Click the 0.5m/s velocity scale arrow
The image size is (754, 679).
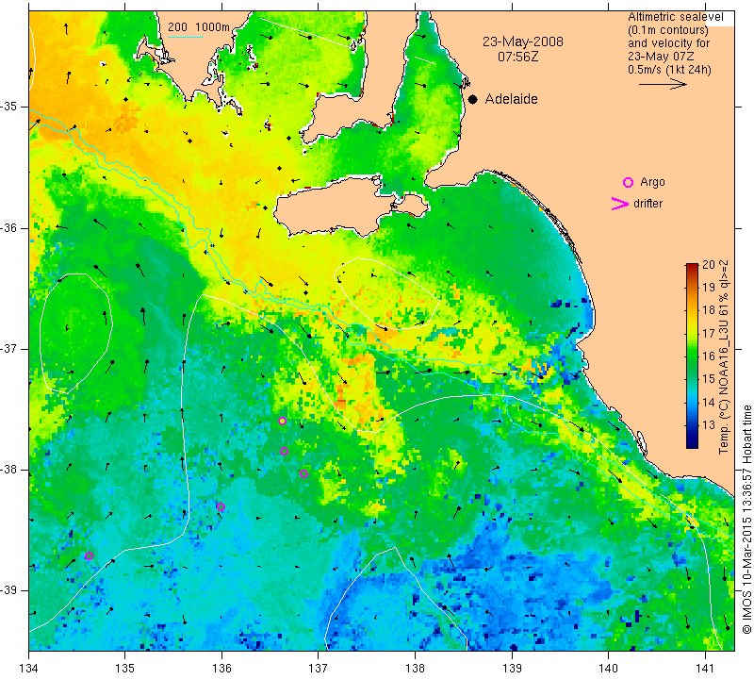(x=663, y=84)
